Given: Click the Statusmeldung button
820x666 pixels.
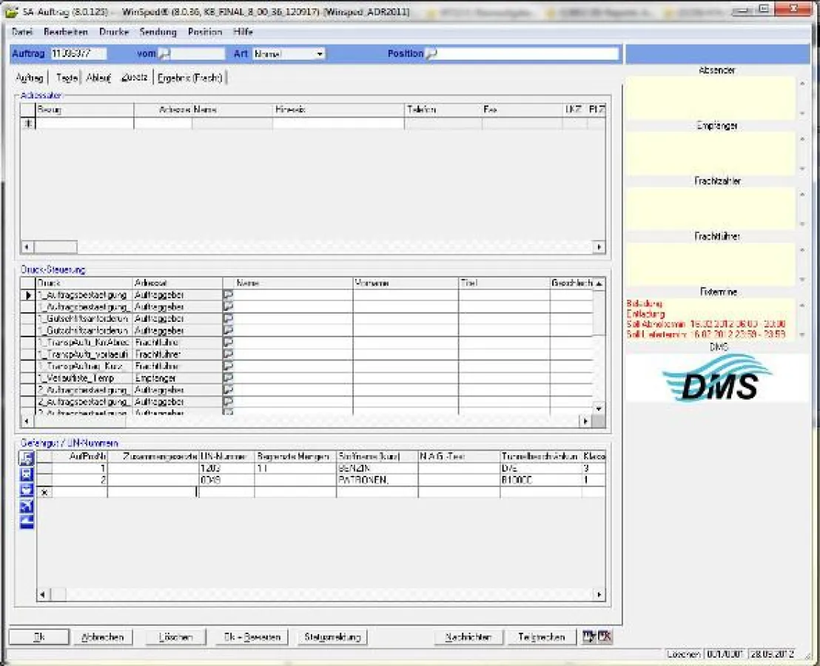Looking at the screenshot, I should pos(332,637).
